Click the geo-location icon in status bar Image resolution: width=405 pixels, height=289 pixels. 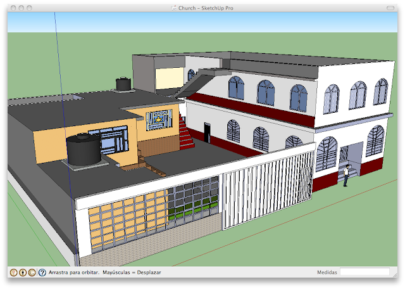pos(13,273)
